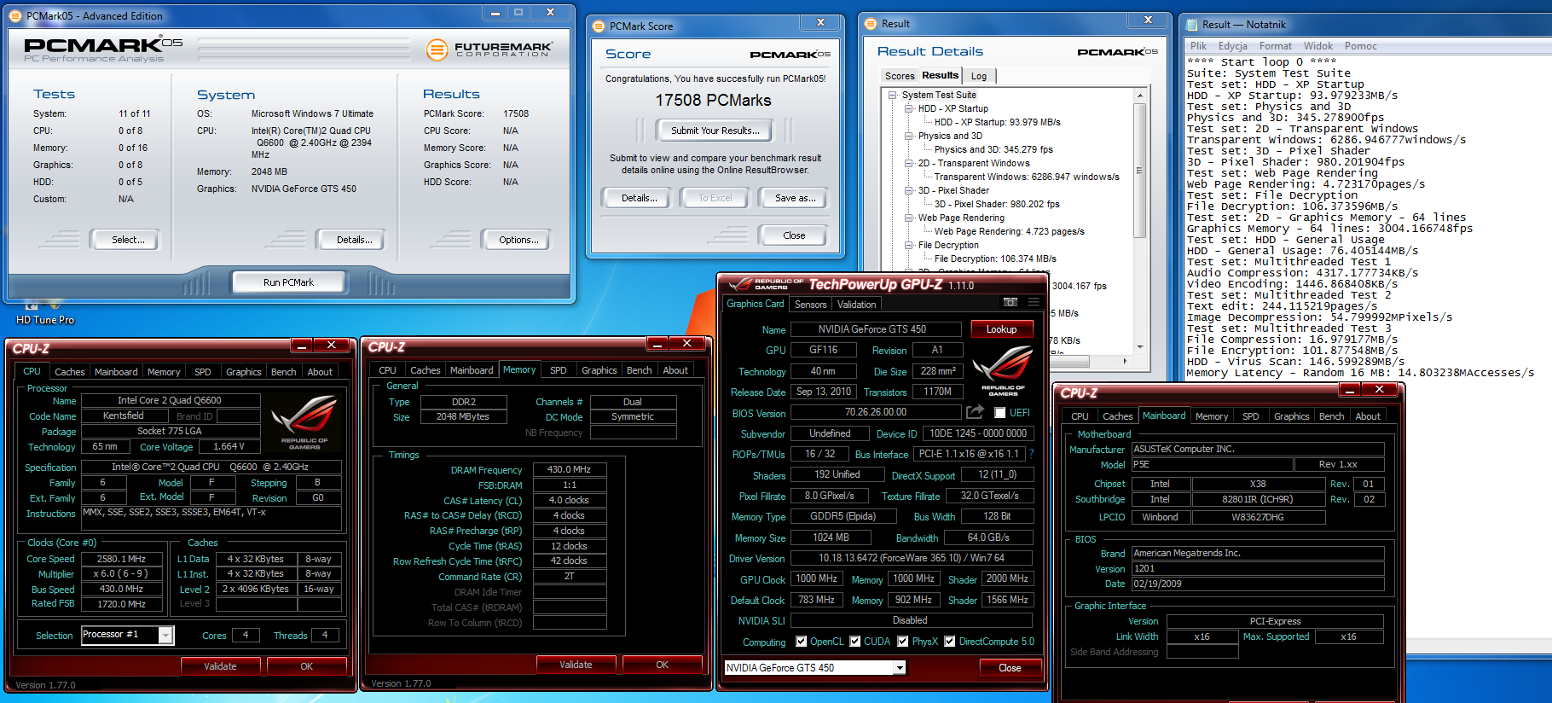Open the SPD tab in CPU-Z Mainboard window
This screenshot has height=703, width=1552.
pyautogui.click(x=1250, y=416)
